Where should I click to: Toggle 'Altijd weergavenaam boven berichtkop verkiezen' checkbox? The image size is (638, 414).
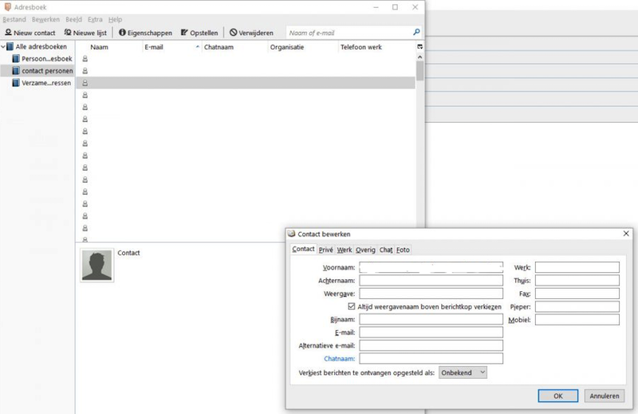[x=352, y=306]
